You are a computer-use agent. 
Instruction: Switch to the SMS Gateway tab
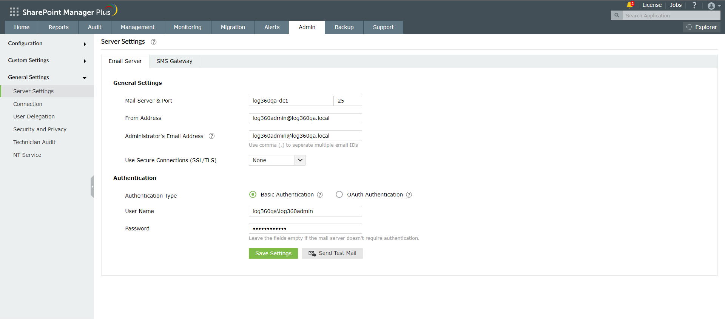click(x=174, y=61)
